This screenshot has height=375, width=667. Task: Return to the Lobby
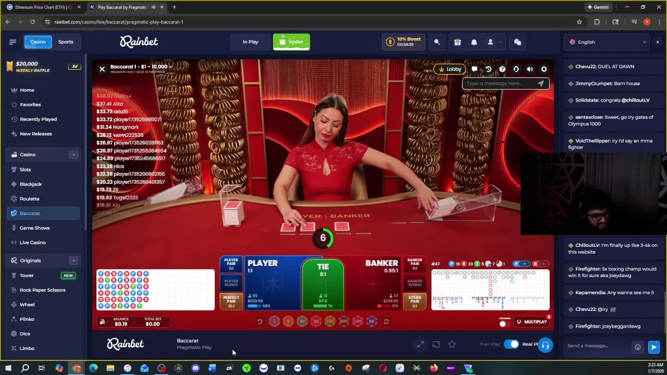(x=450, y=69)
